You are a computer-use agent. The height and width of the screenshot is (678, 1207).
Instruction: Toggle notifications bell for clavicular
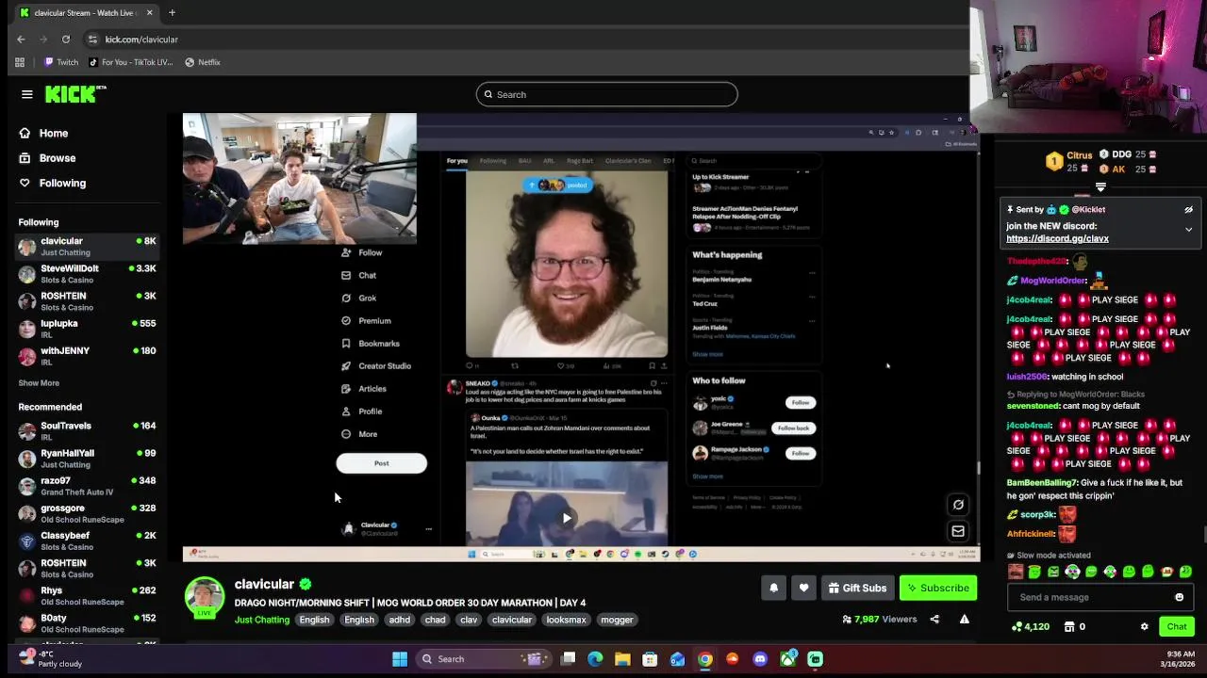(773, 588)
